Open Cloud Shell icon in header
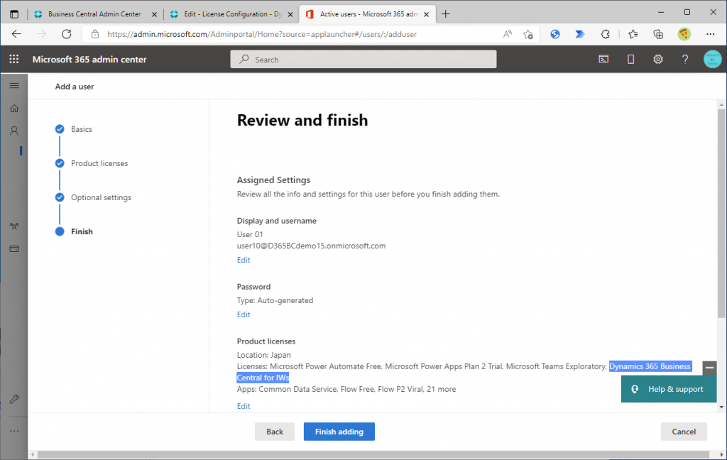This screenshot has height=460, width=727. coord(603,59)
